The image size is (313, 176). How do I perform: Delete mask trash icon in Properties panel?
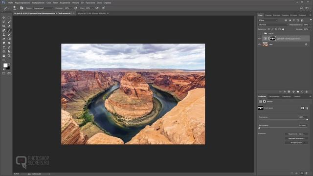(307, 173)
